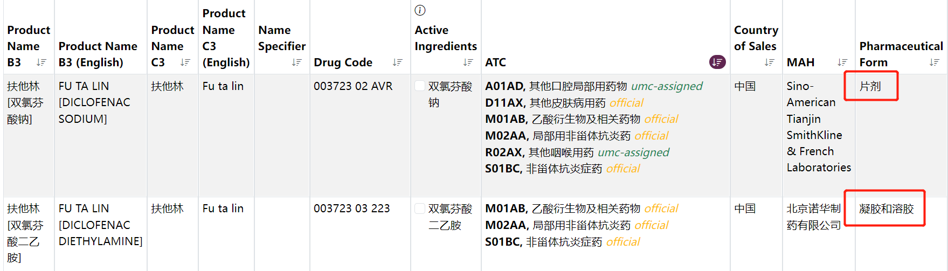The image size is (948, 271).
Task: Select the Product Name B3 (English) header
Action: 98,54
